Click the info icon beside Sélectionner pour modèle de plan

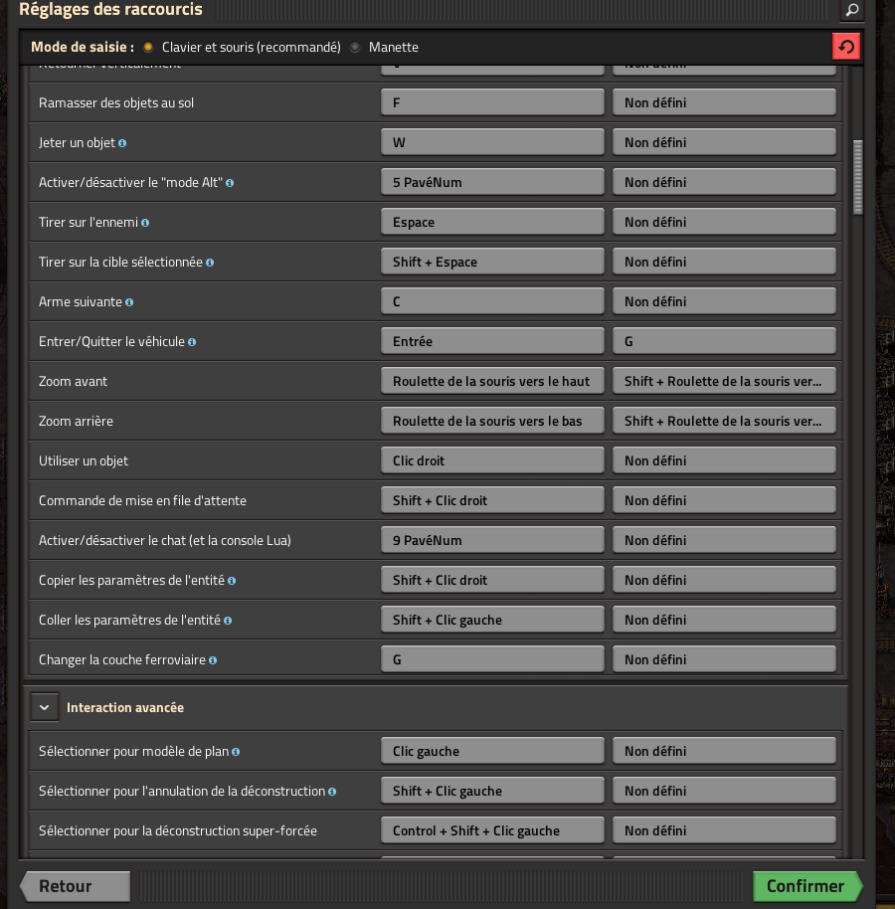pyautogui.click(x=236, y=752)
